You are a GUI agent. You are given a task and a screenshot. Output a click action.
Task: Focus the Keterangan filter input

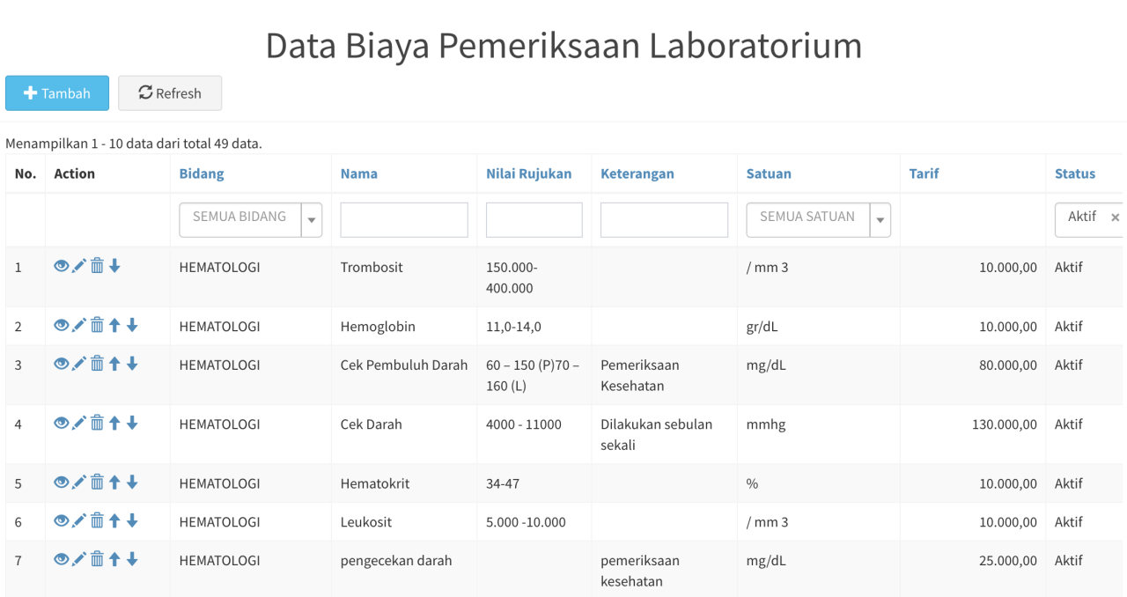664,219
